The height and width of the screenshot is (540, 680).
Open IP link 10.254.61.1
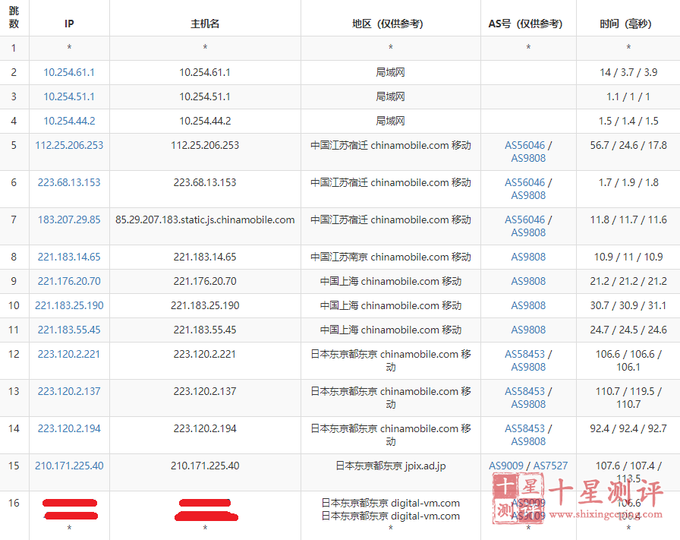pyautogui.click(x=69, y=72)
